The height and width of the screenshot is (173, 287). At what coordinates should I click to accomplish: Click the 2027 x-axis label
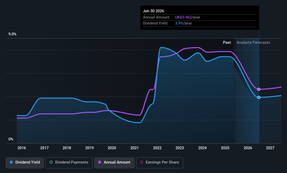pos(270,148)
